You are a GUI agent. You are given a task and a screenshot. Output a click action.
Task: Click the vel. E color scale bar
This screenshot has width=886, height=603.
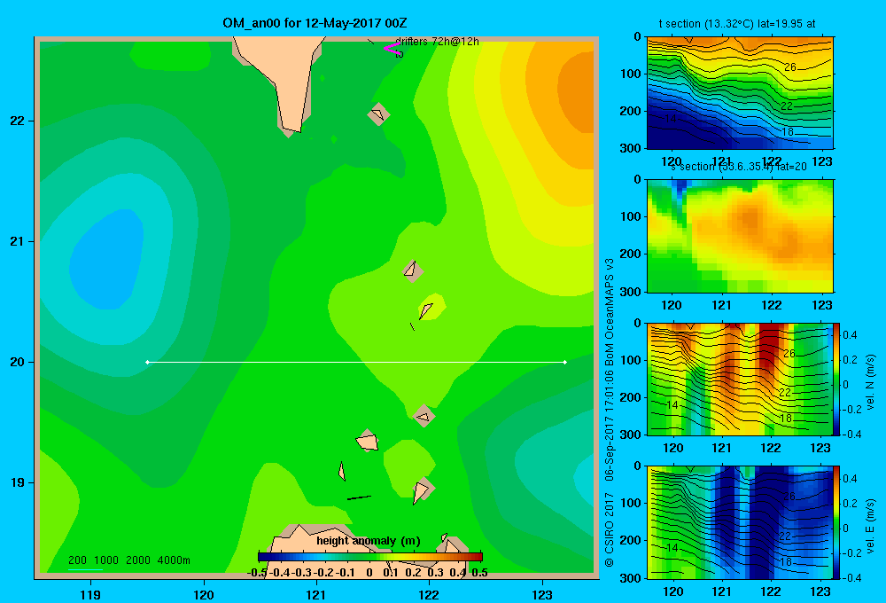click(837, 522)
